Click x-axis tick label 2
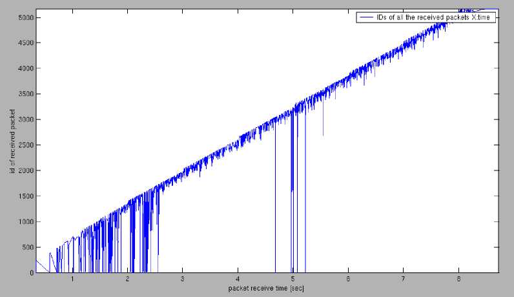This screenshot has height=297, width=514. pos(127,279)
